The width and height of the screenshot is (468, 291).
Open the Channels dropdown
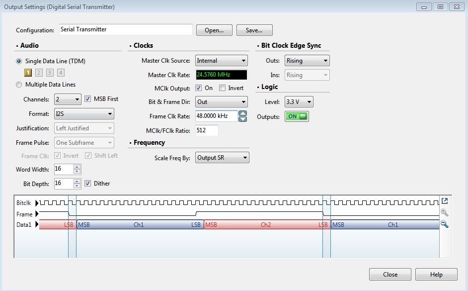68,99
